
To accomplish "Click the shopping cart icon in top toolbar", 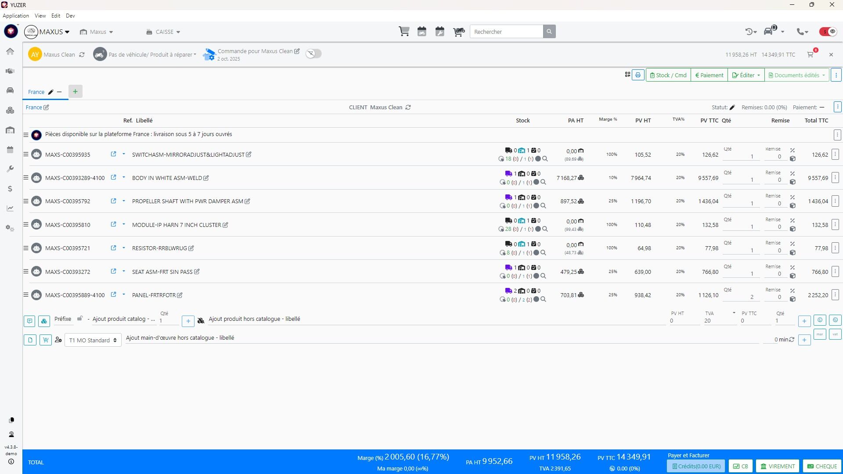I will pyautogui.click(x=404, y=32).
